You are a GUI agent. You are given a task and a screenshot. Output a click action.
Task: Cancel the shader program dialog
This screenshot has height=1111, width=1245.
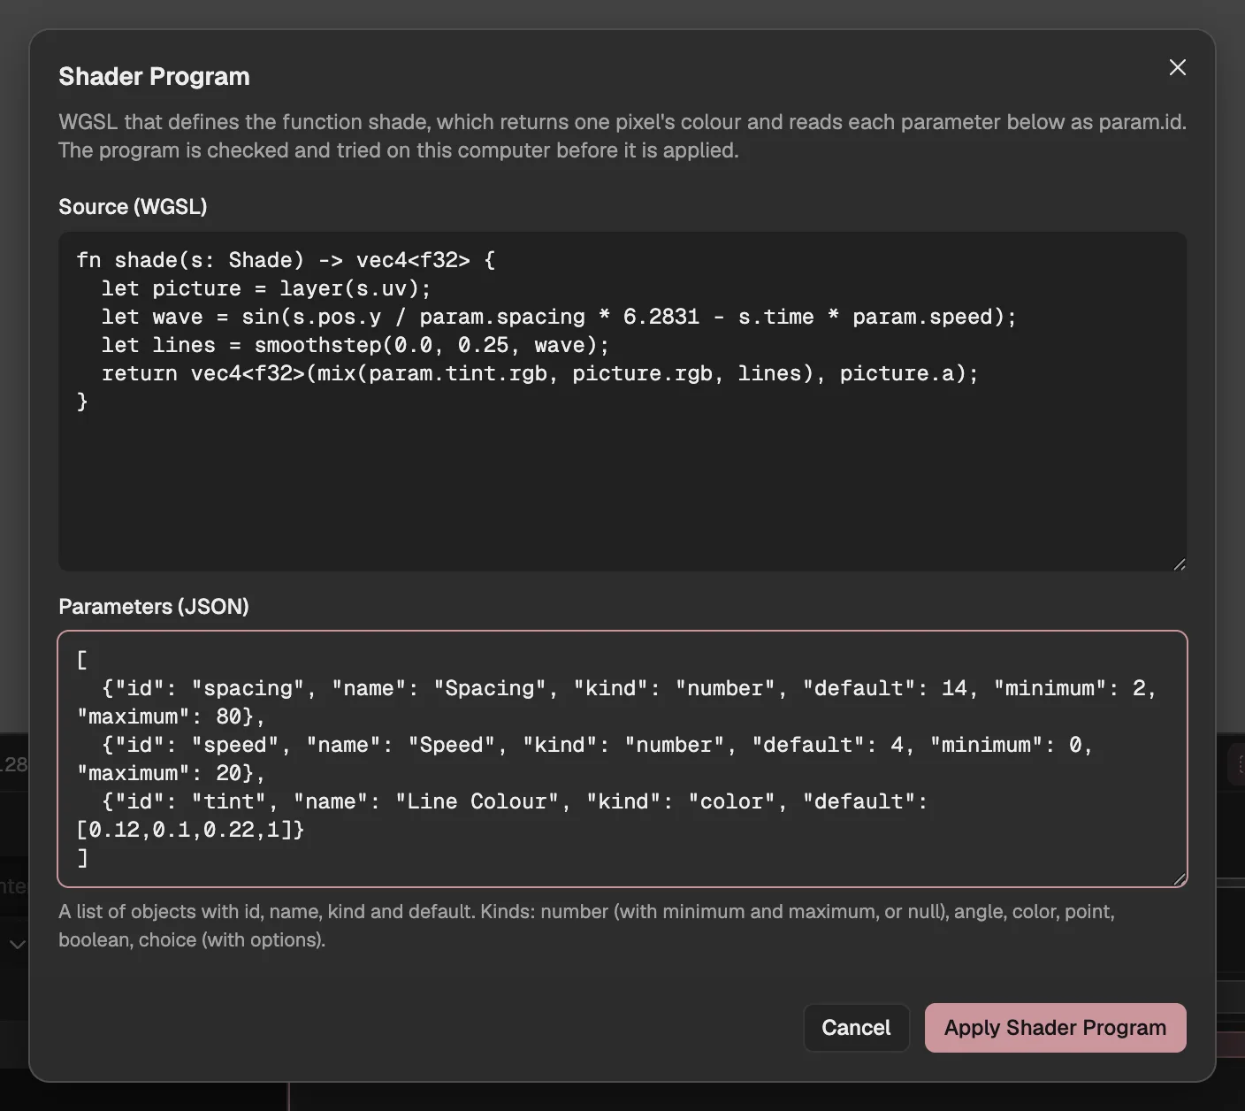coord(856,1027)
